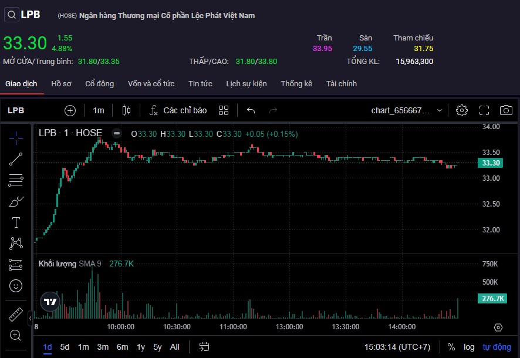
Task: Click the camera snapshot icon
Action: [x=505, y=110]
